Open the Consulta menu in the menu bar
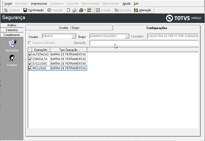Image resolution: width=205 pixels, height=141 pixels. pyautogui.click(x=73, y=4)
